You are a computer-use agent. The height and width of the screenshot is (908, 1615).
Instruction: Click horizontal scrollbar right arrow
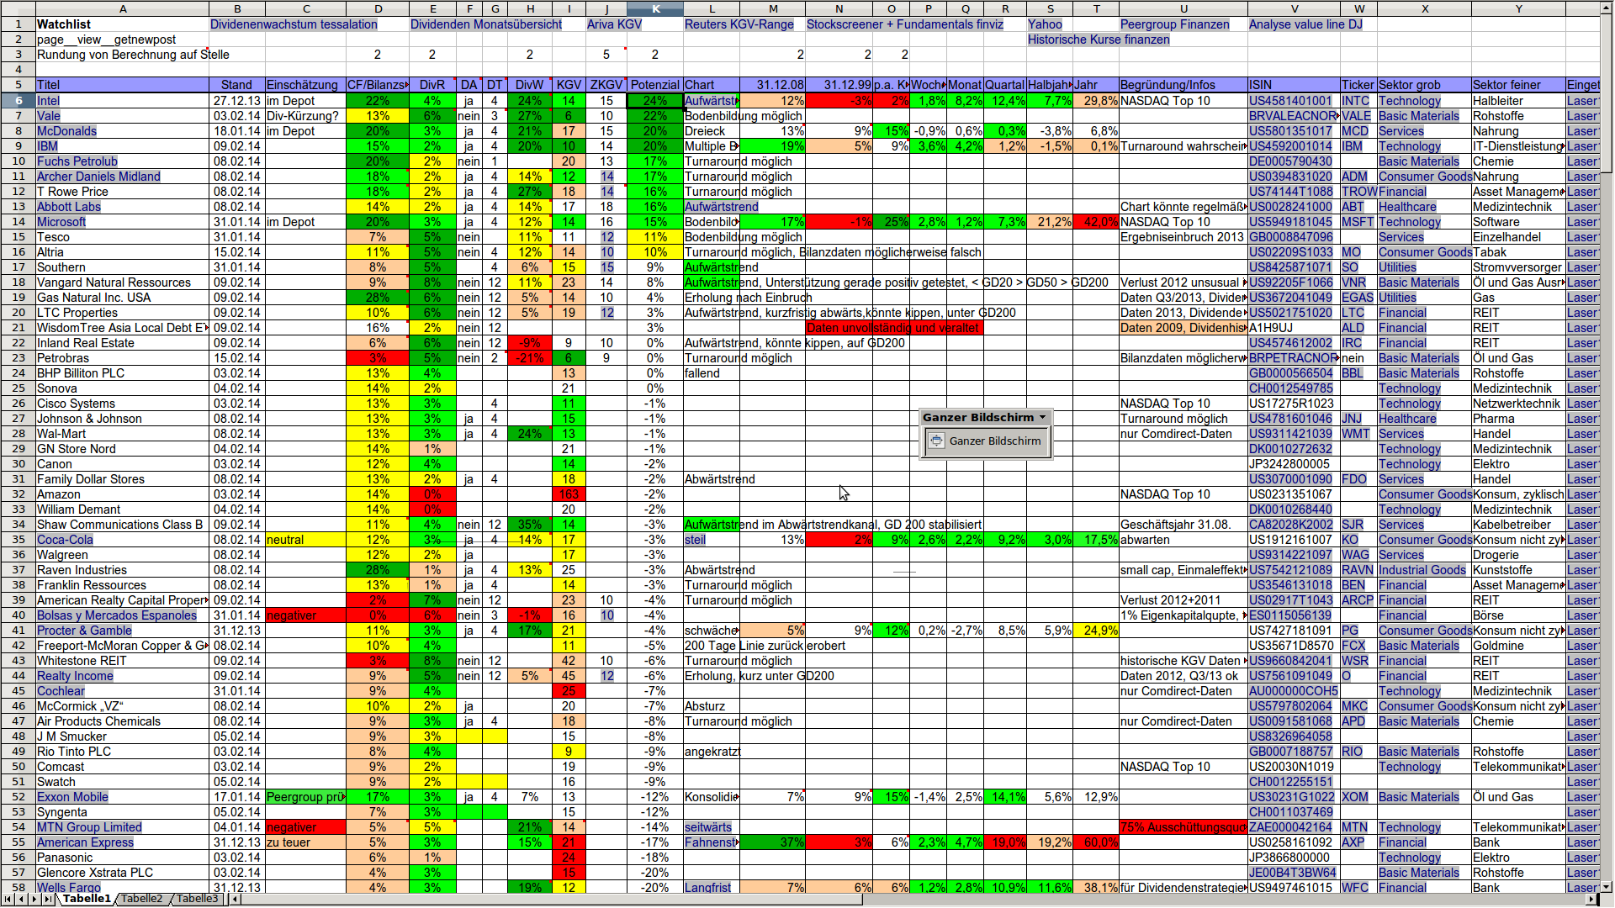point(1591,899)
